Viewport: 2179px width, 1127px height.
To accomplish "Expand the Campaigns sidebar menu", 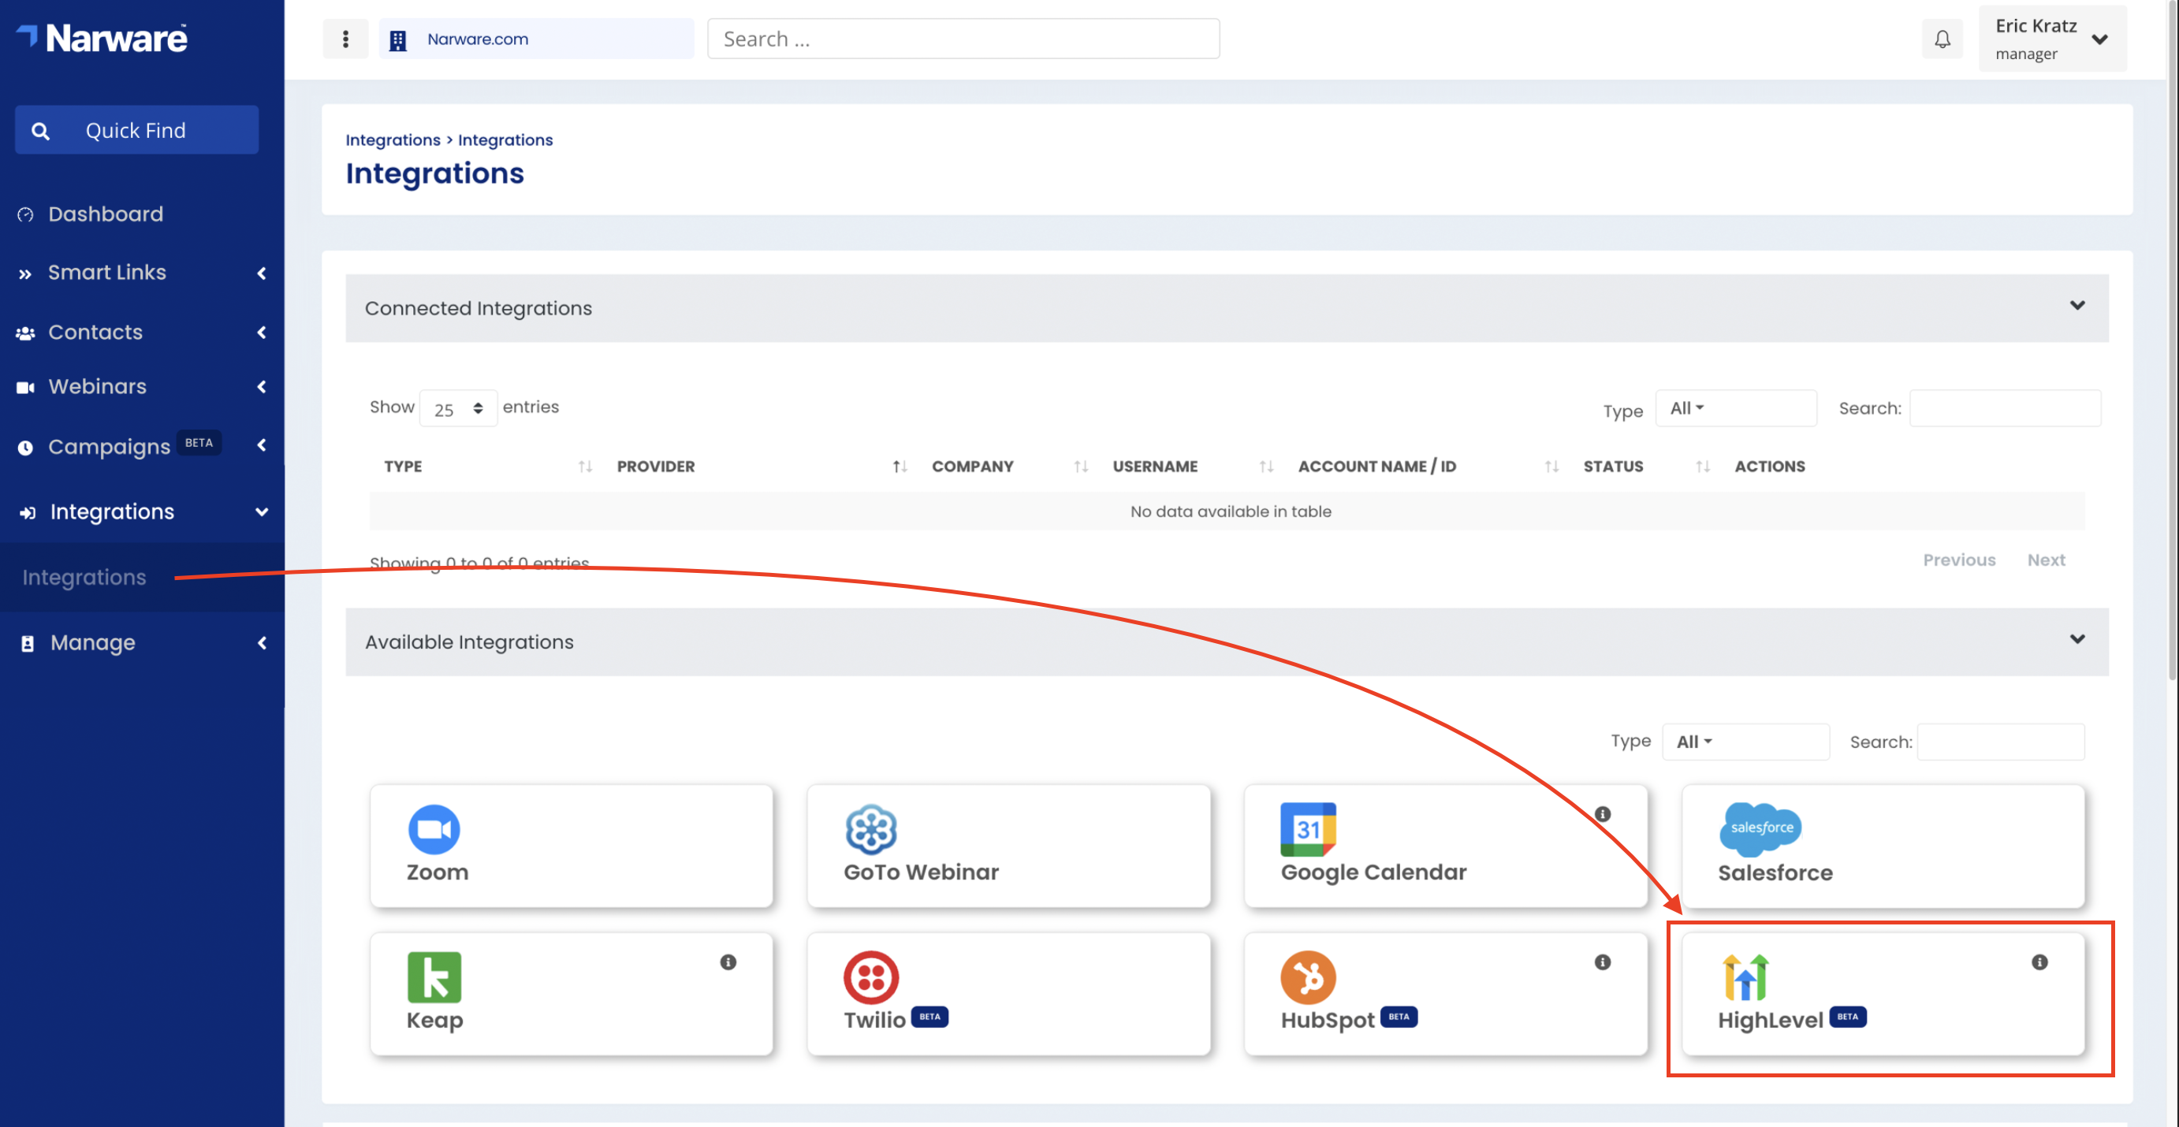I will (262, 444).
